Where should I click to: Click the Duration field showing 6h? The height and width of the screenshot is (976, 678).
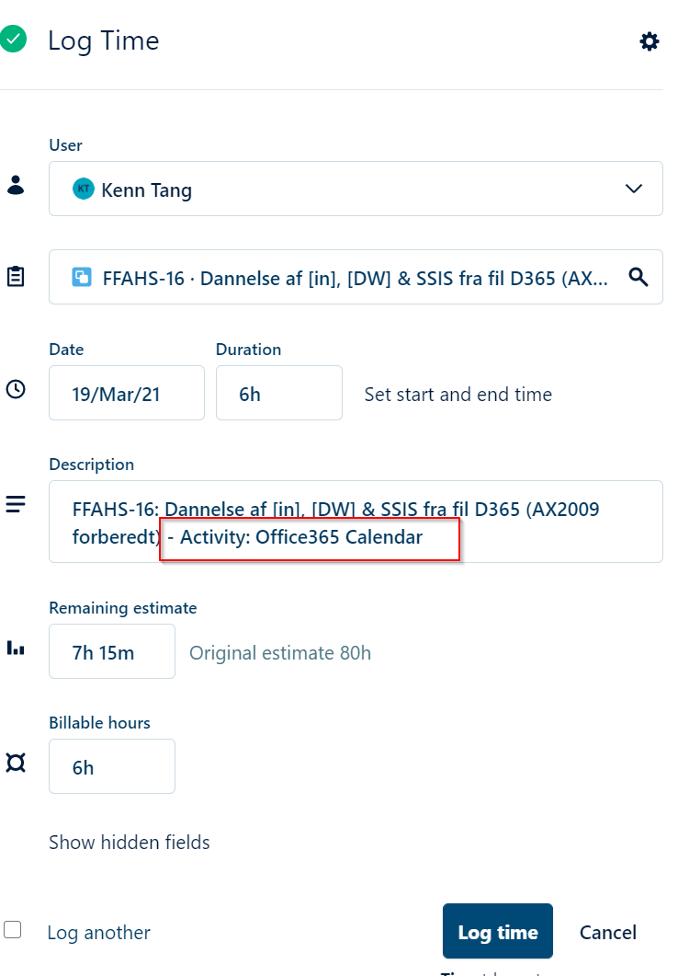click(x=278, y=393)
